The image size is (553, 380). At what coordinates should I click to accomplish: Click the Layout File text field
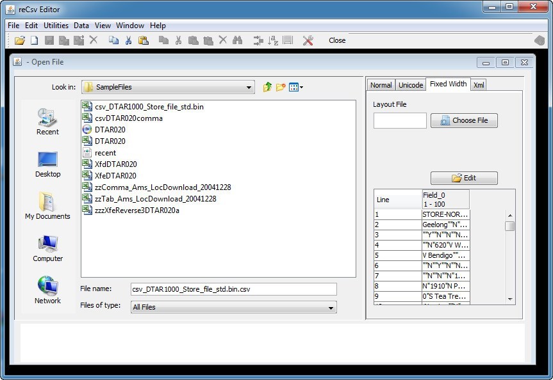400,120
